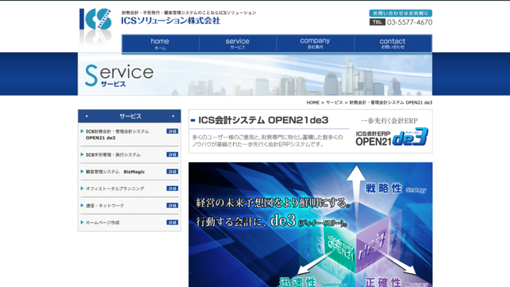Click arrow bullet beside 通信・ネットワーク
This screenshot has width=510, height=287.
pos(82,205)
